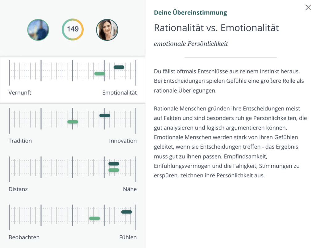This screenshot has width=316, height=248.
Task: Open the left user's profile photo
Action: tap(38, 30)
